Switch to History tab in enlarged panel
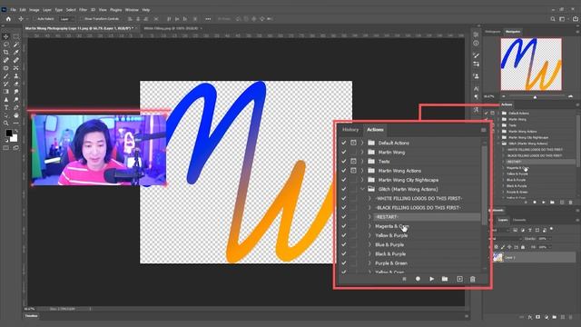This screenshot has height=327, width=581. pyautogui.click(x=350, y=130)
